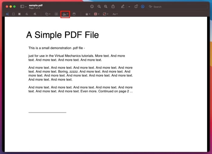Click the line "This is a small demonstration .pdf file -"
The width and height of the screenshot is (212, 154).
pyautogui.click(x=57, y=48)
